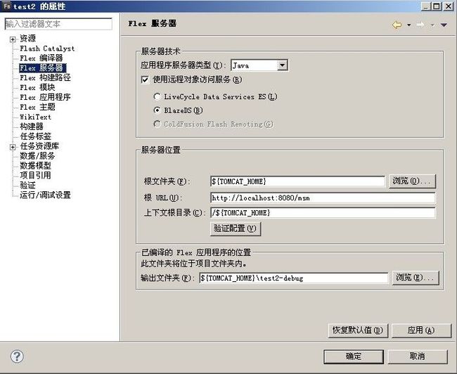The width and height of the screenshot is (457, 374).
Task: Click 浏览 button next to 输出文件夹
Action: [x=416, y=278]
